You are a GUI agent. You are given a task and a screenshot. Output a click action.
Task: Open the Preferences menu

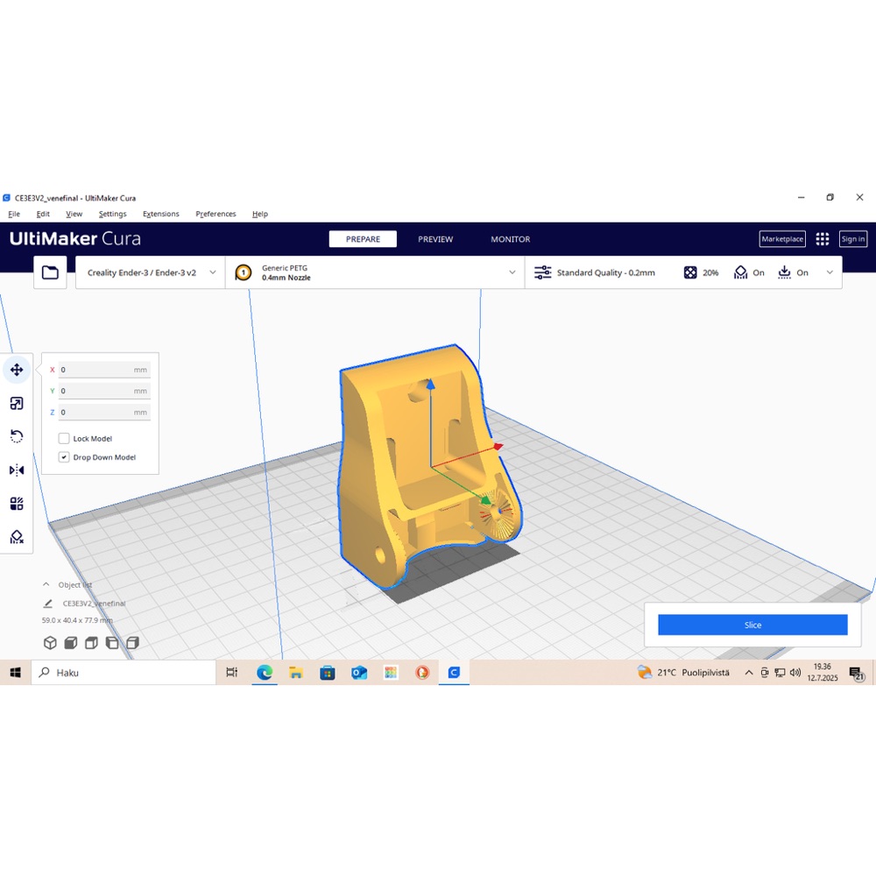pyautogui.click(x=215, y=214)
